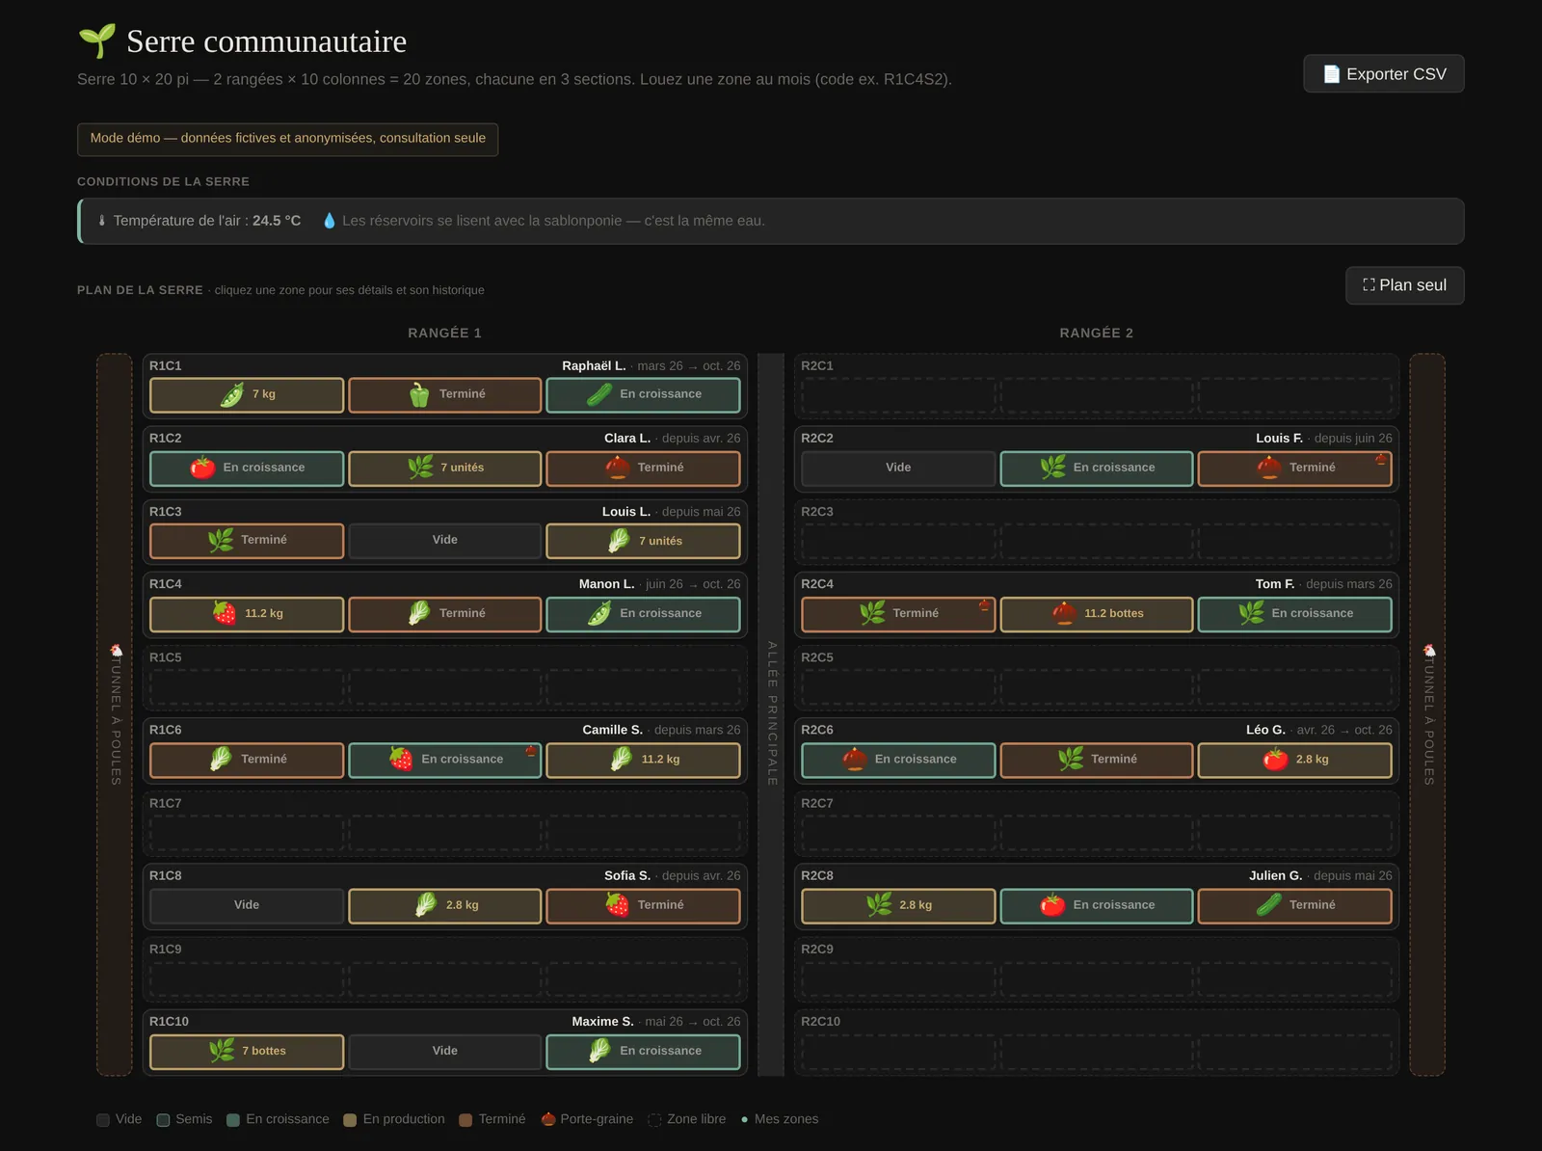Click tenant name Julien G. in R2C8
1542x1151 pixels.
[x=1275, y=876]
